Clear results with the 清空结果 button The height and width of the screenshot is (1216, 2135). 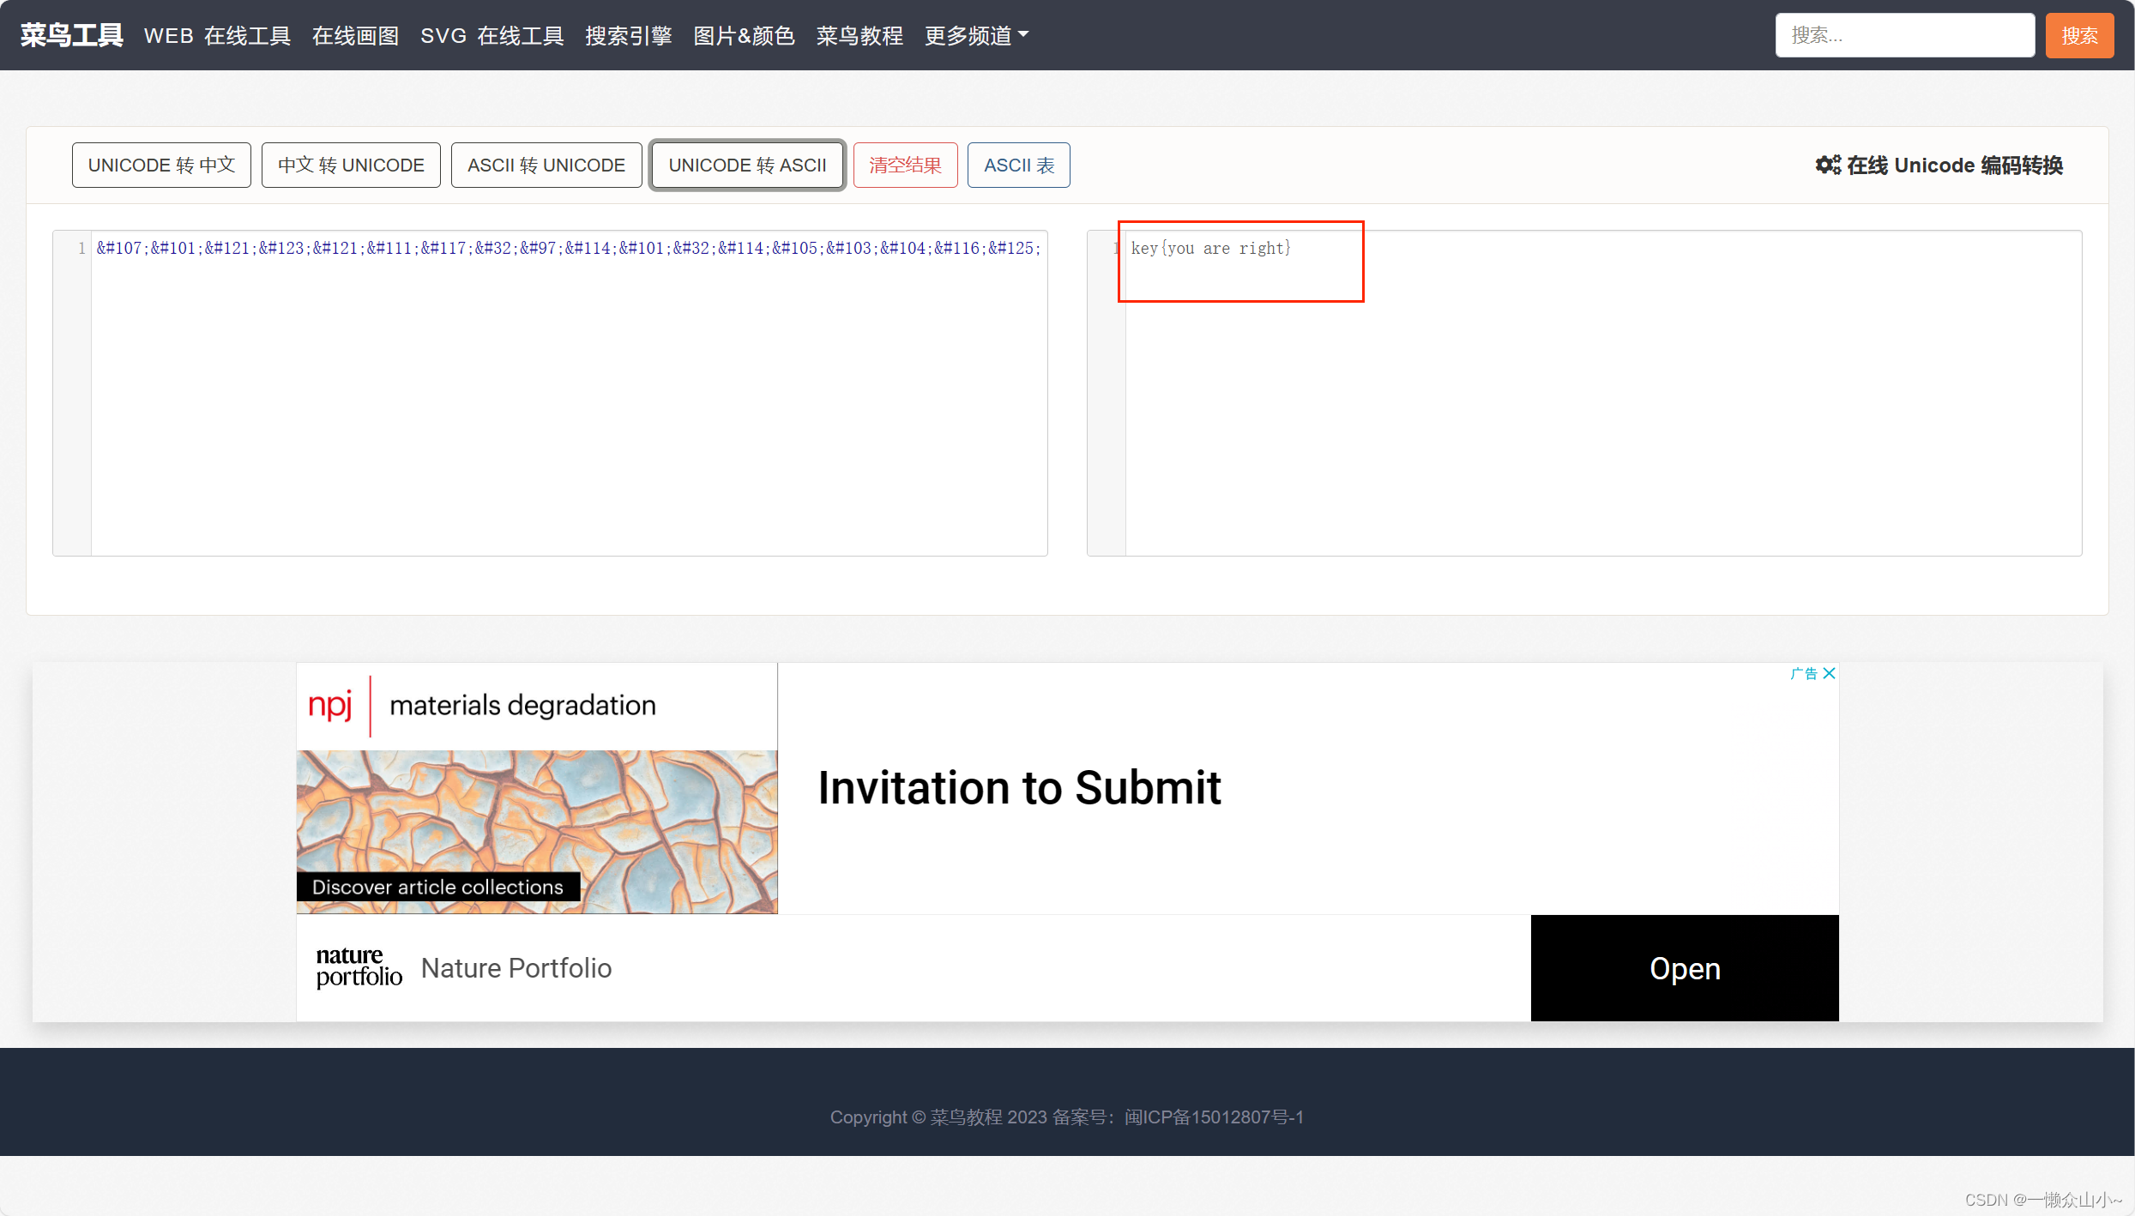(904, 165)
